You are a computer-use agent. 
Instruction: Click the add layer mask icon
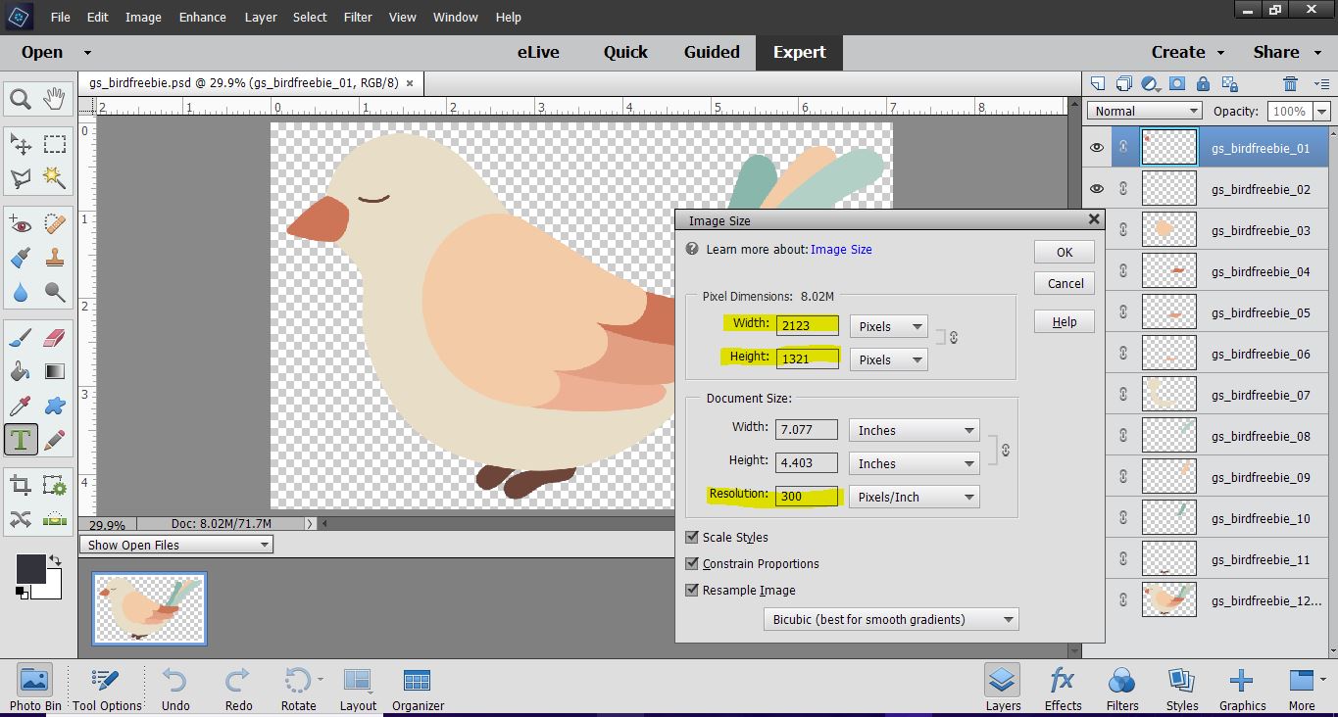pos(1177,84)
